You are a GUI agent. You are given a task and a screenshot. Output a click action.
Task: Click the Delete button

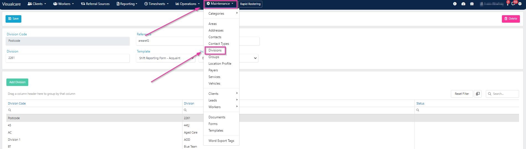(x=511, y=19)
